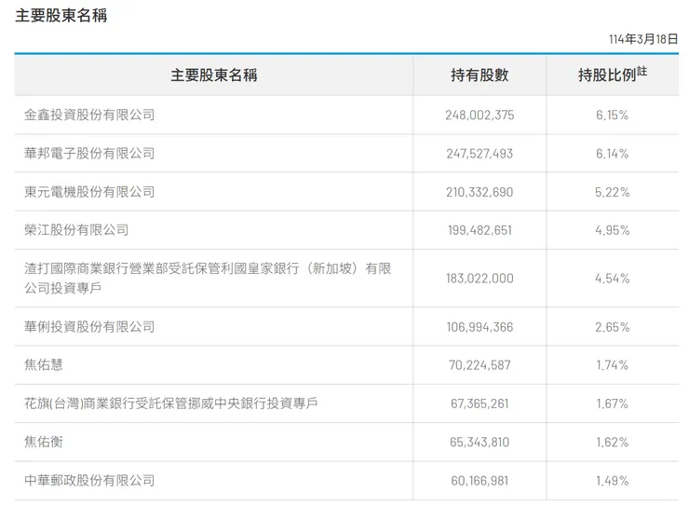Viewport: 689px width, 506px height.
Task: Select 華俐投資股份有限公司 shareholder name
Action: click(x=89, y=327)
